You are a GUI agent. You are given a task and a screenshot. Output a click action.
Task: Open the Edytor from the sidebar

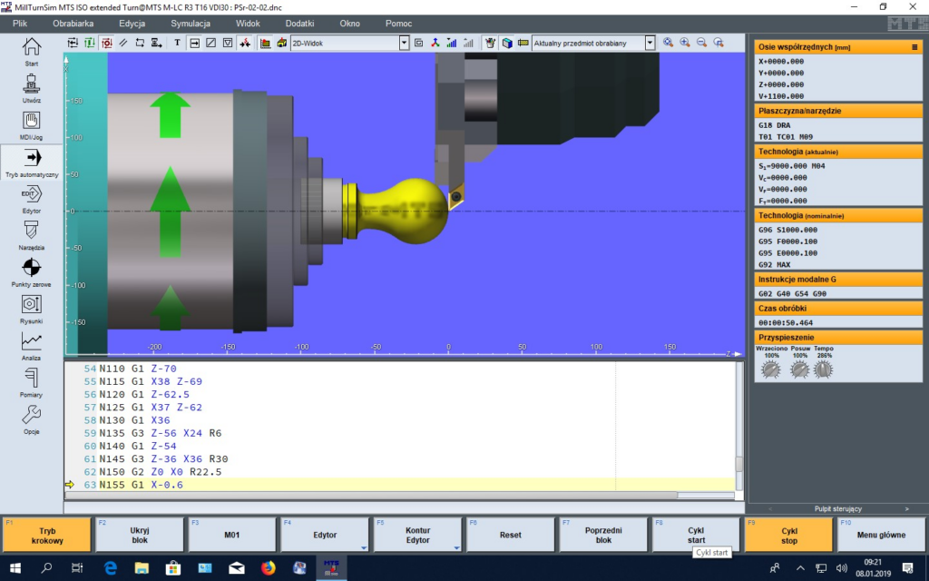[32, 199]
